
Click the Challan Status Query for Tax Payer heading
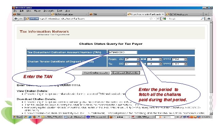pyautogui.click(x=111, y=44)
